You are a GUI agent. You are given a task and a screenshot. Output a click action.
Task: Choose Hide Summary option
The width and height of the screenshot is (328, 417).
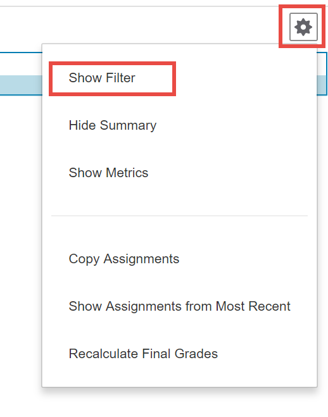[x=113, y=125]
